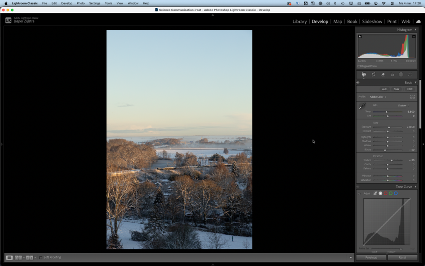The image size is (425, 266).
Task: Select the Healing eraser tool
Action: pos(383,75)
